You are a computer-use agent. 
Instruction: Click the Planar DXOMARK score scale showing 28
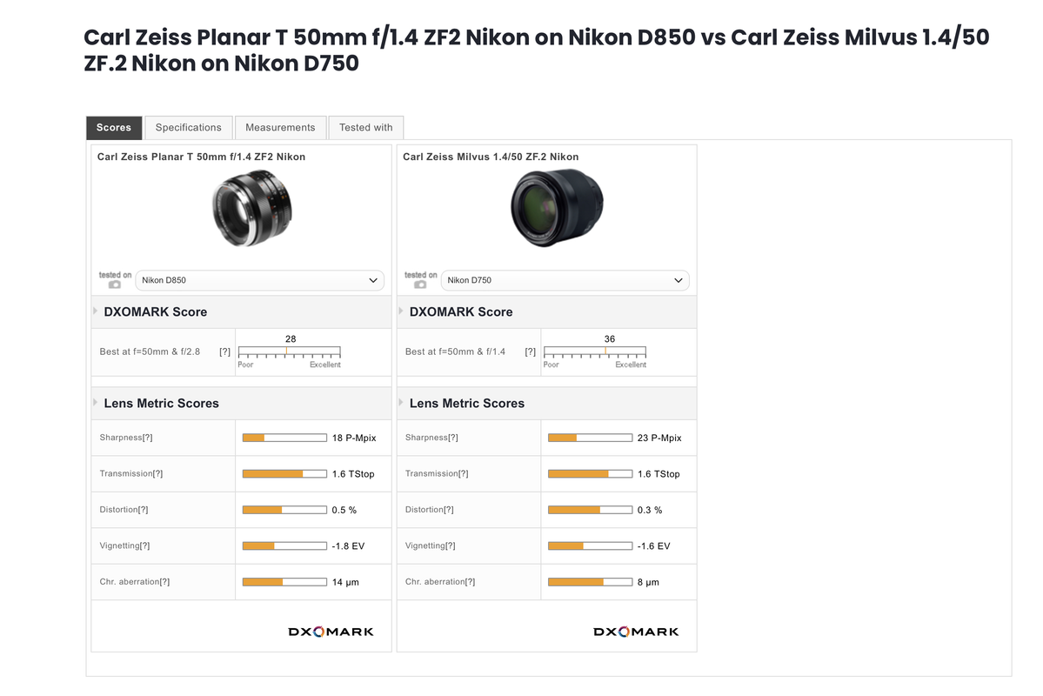pyautogui.click(x=289, y=352)
